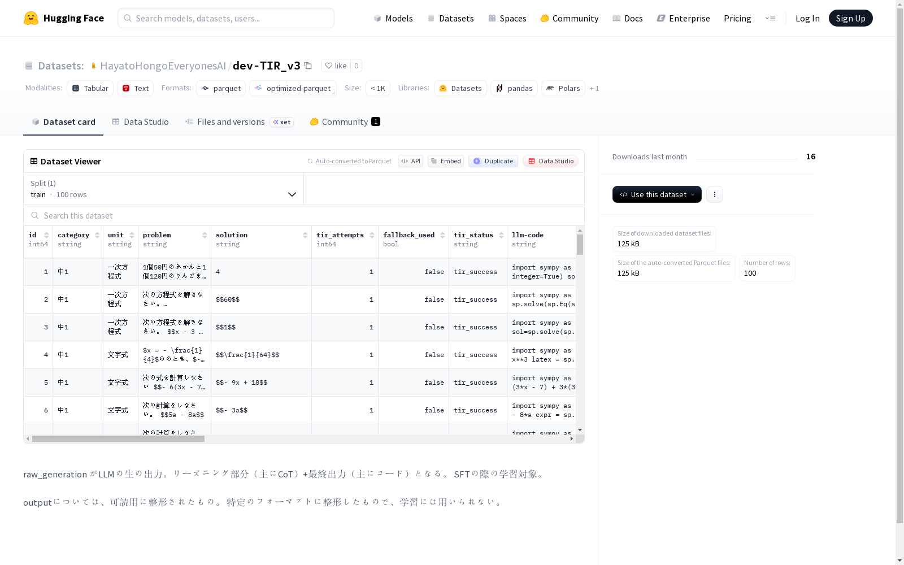Screen dimensions: 904x565
Task: Open the Data Studio tab
Action: tap(140, 122)
